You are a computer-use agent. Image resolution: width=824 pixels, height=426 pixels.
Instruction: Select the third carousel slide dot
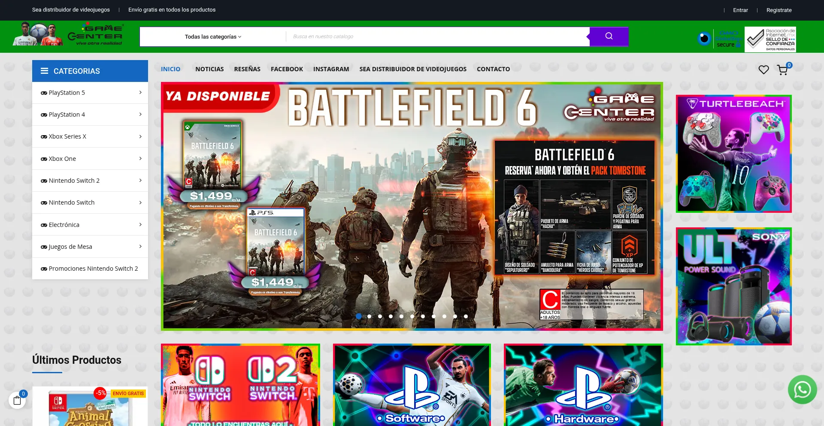point(380,316)
